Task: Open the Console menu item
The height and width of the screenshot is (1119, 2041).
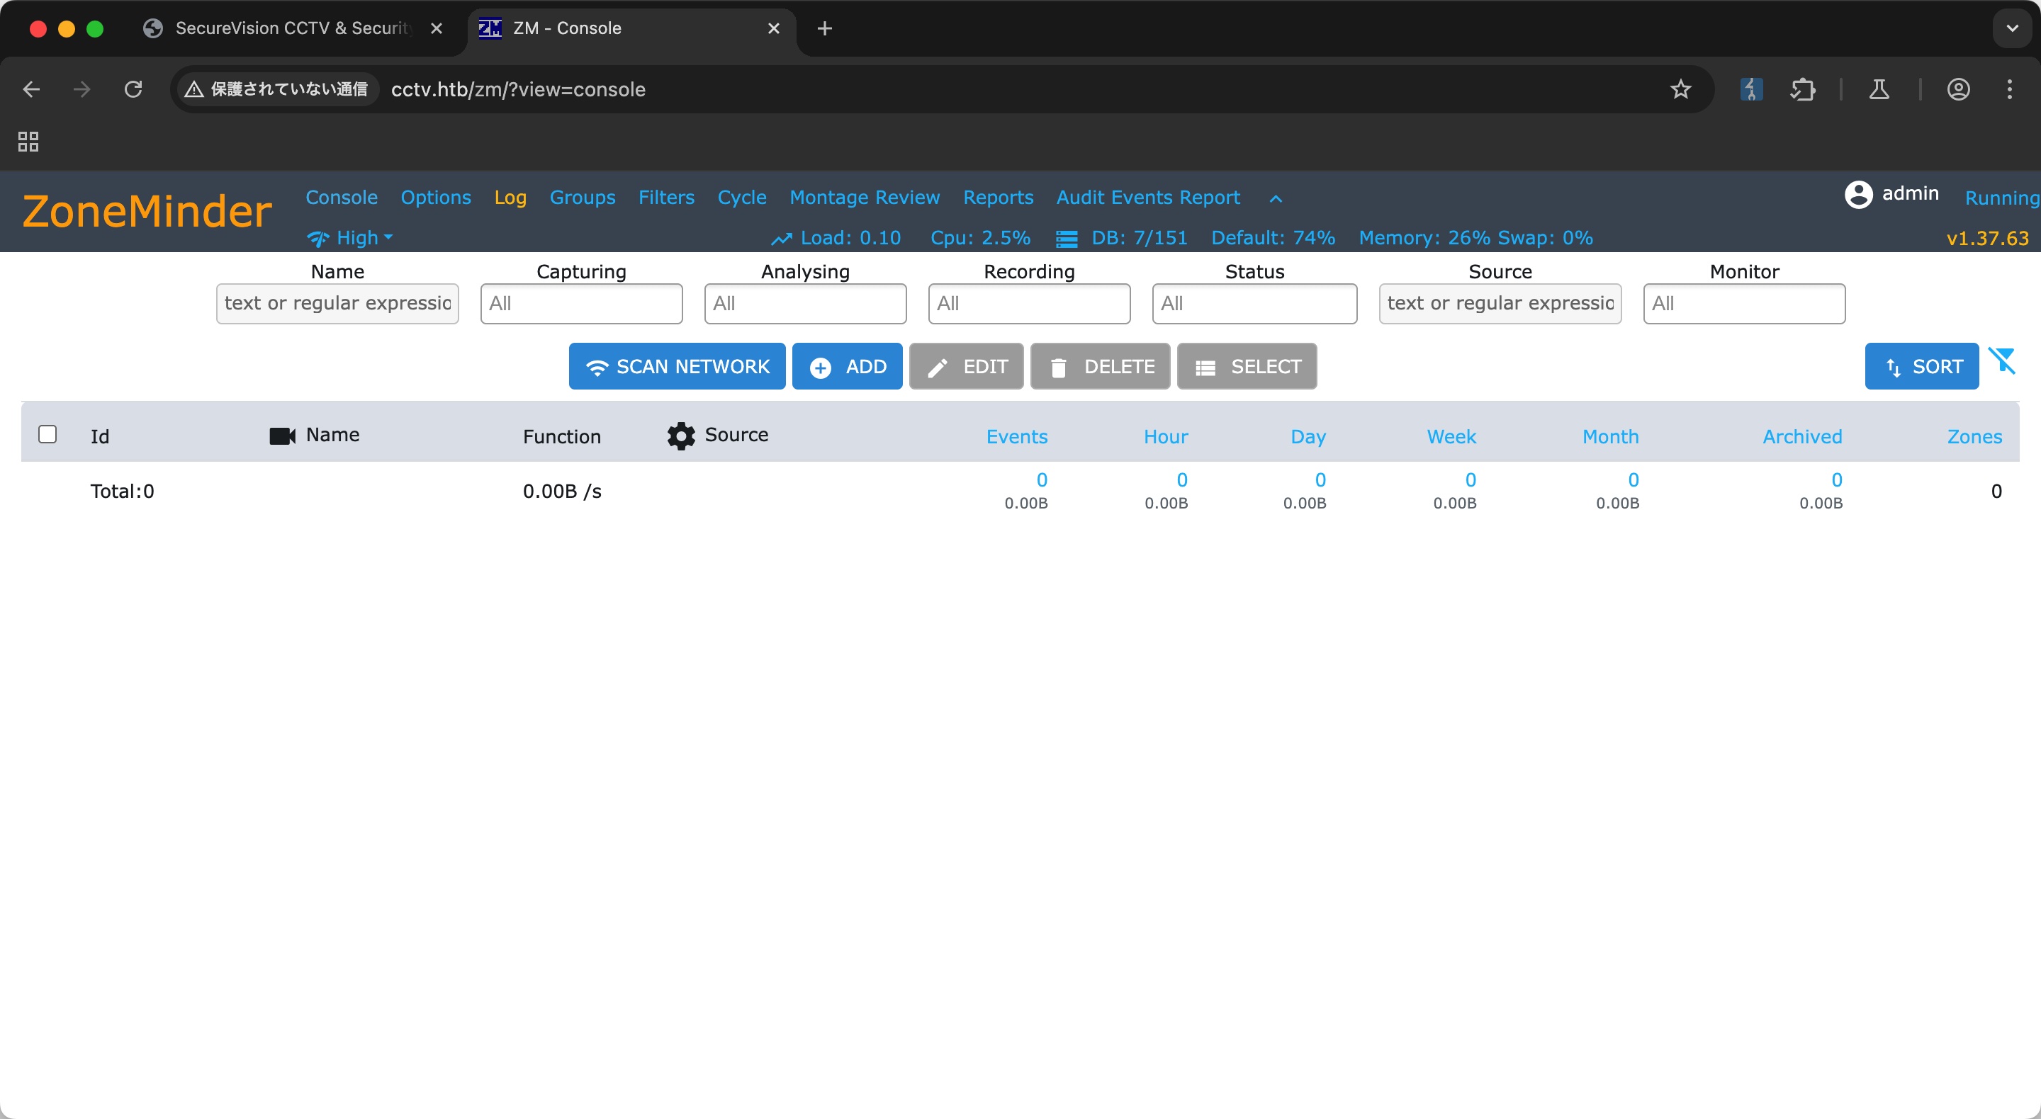Action: tap(342, 197)
